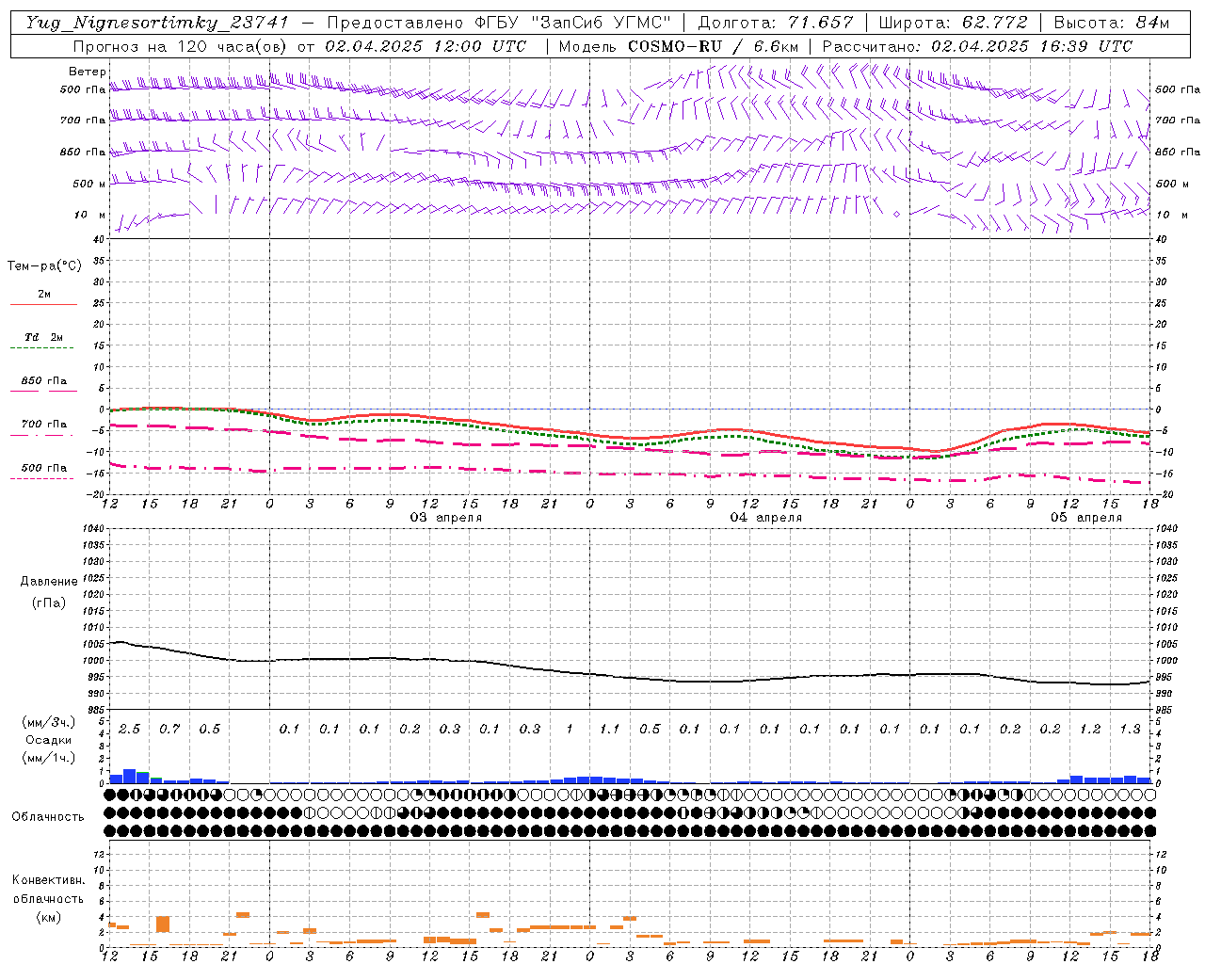The image size is (1205, 964).
Task: Click the 04 апреля date label
Action: click(766, 518)
